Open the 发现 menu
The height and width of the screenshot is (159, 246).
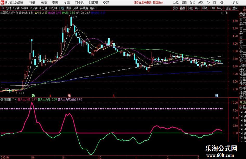click(x=67, y=3)
